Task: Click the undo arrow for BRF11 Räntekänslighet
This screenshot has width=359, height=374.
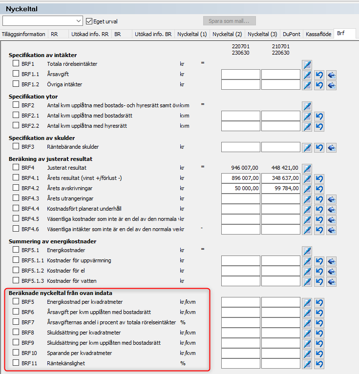Action: coord(319,364)
